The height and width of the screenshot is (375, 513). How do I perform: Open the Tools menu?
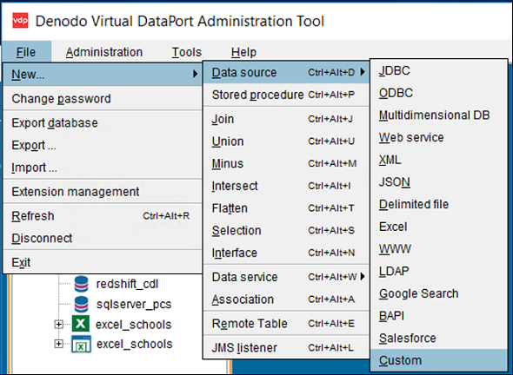pos(187,52)
